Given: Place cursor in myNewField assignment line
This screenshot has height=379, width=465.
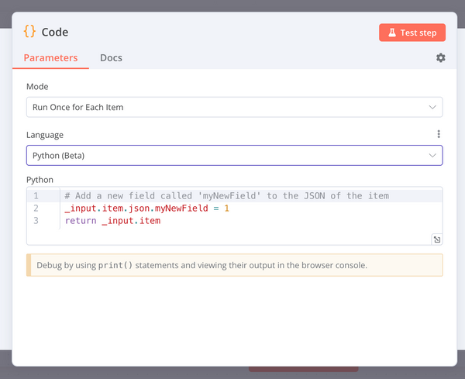Looking at the screenshot, I should pos(146,208).
